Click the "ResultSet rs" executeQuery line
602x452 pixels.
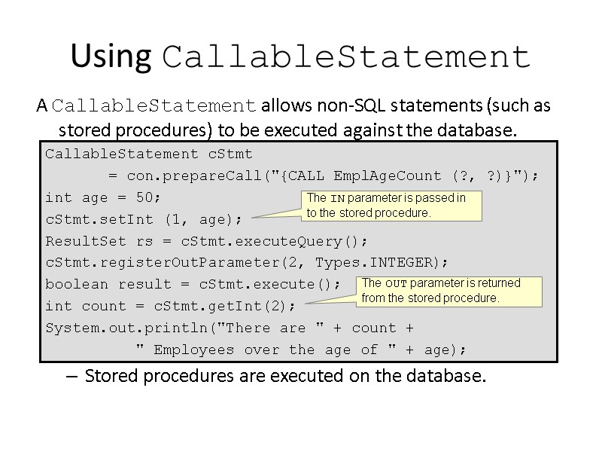coord(207,242)
